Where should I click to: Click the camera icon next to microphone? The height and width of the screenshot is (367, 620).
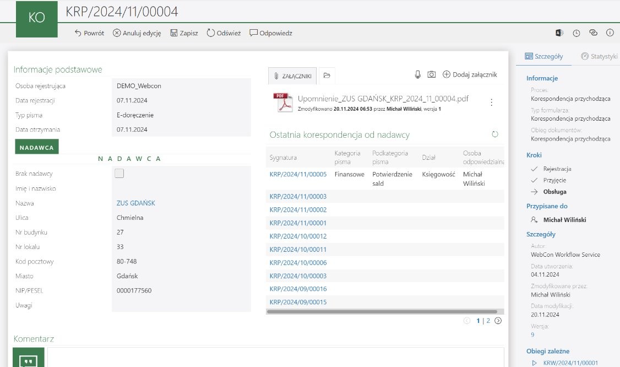pyautogui.click(x=432, y=74)
